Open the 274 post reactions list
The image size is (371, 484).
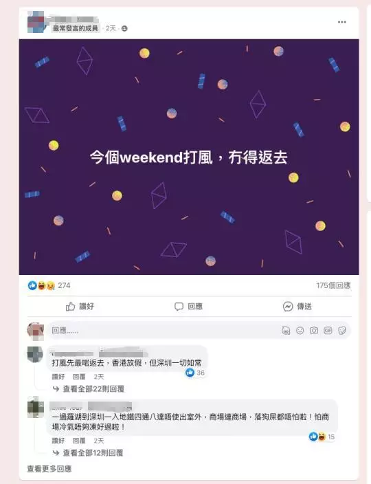coord(49,285)
